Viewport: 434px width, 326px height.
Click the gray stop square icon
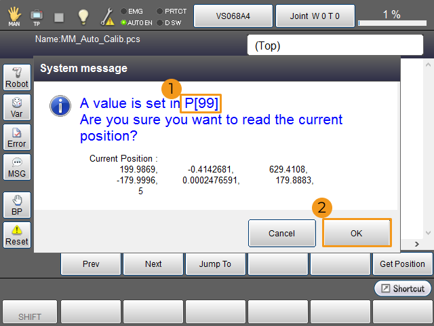click(x=59, y=17)
